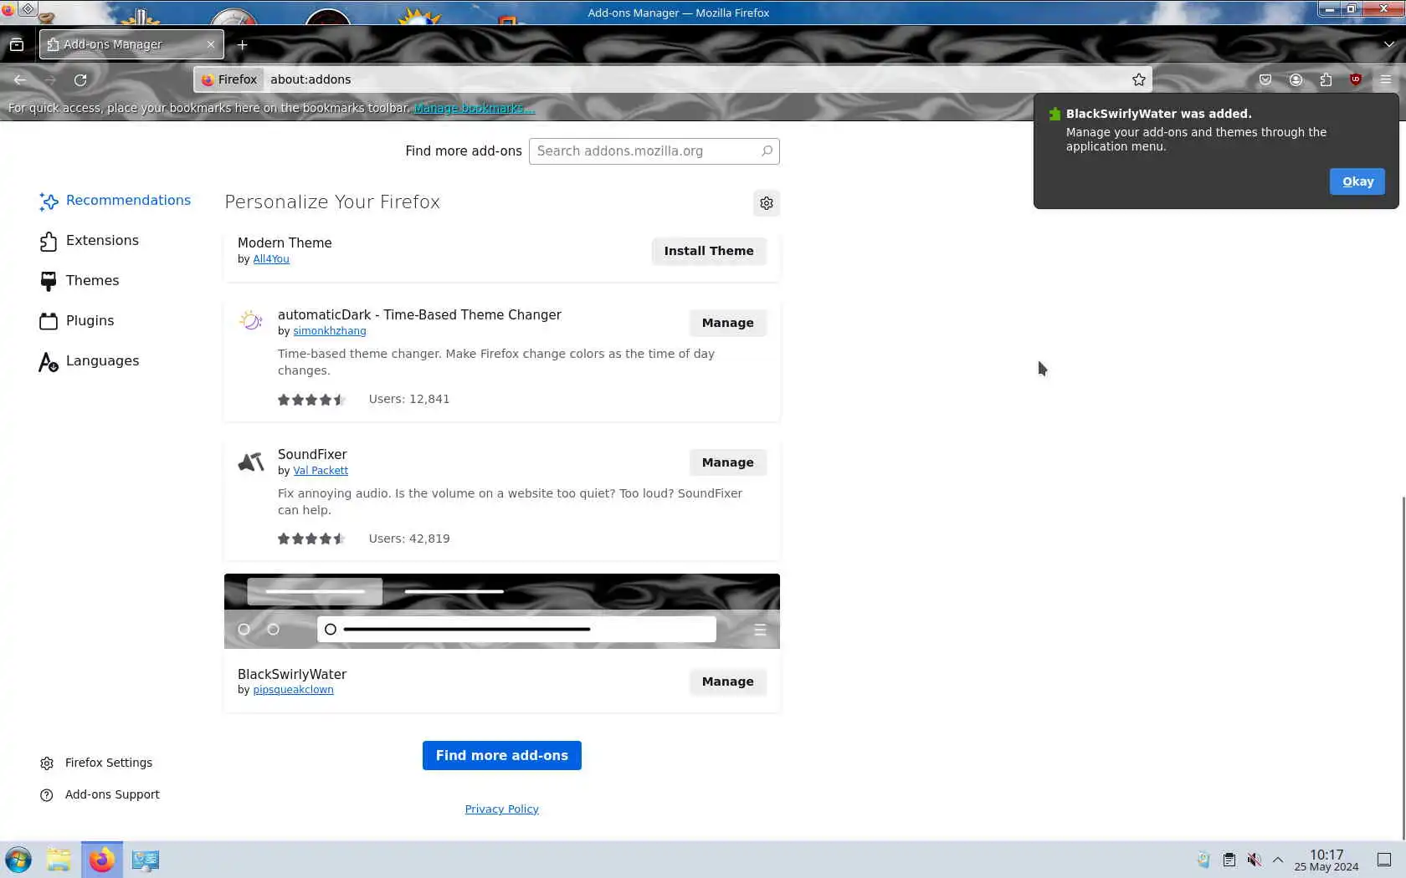
Task: Open a new tab
Action: [x=243, y=44]
